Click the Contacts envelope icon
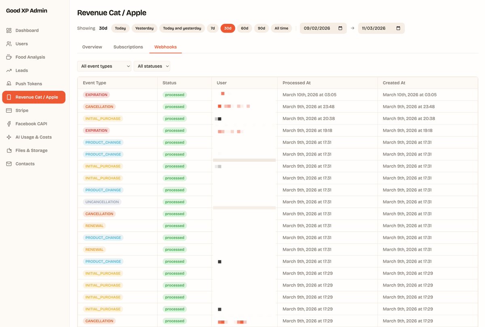 click(9, 164)
